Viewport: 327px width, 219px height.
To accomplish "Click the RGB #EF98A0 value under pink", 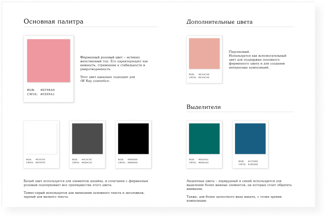I will click(47, 90).
